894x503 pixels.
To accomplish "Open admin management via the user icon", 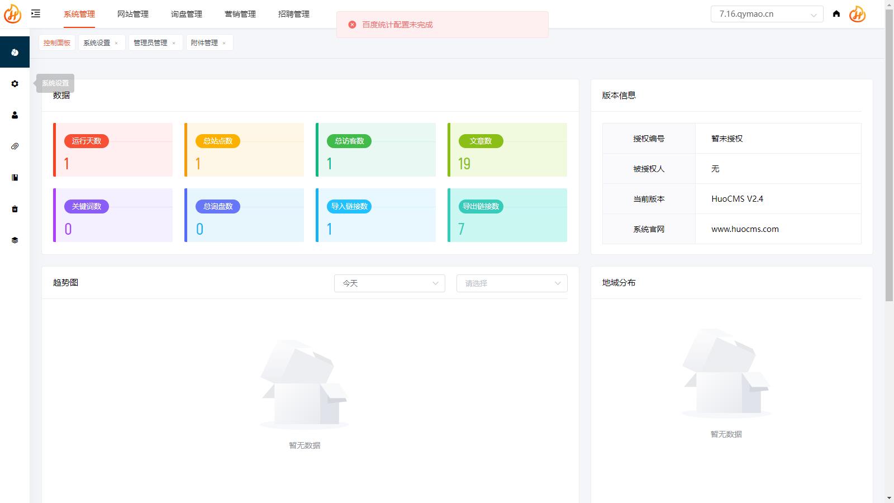I will pos(15,115).
